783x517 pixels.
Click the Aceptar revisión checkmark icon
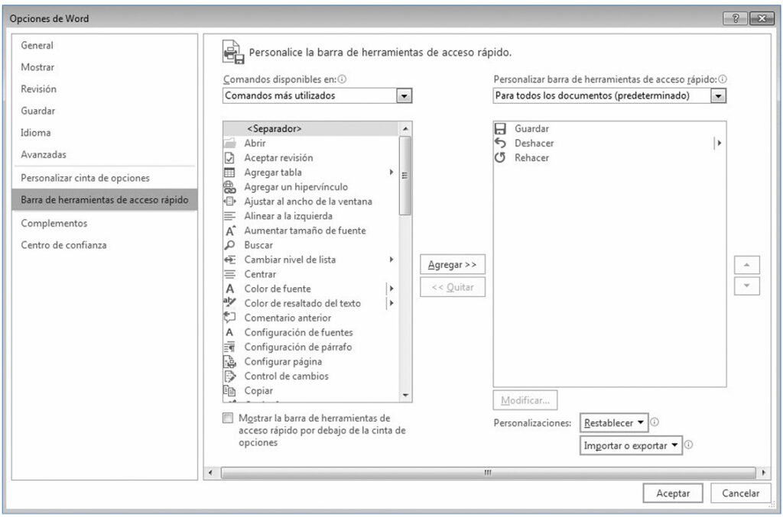click(x=229, y=158)
